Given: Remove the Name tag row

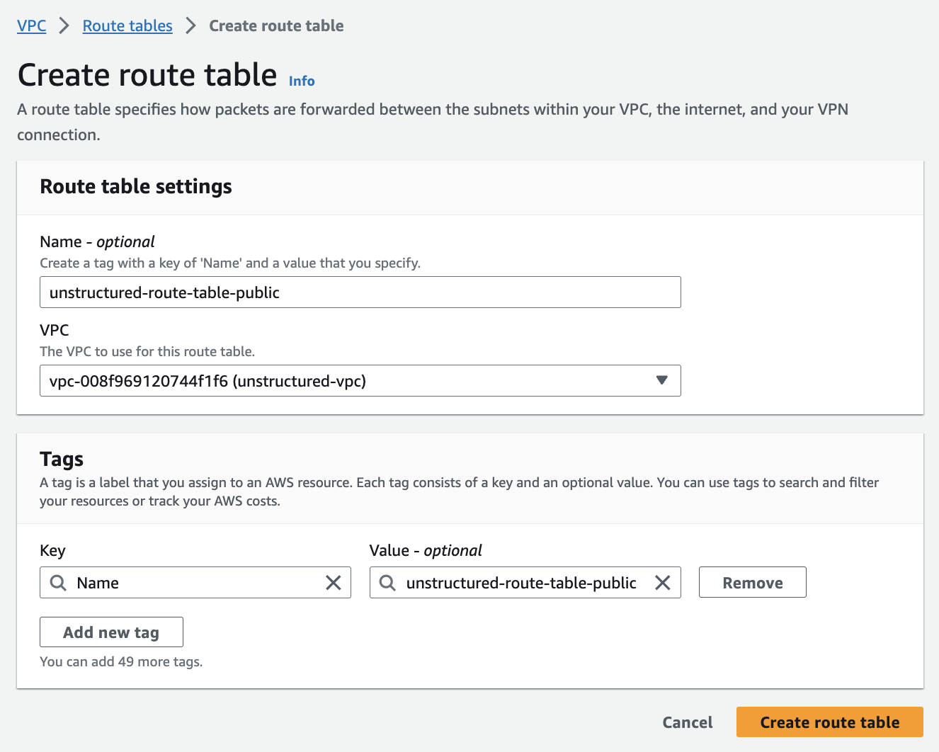Looking at the screenshot, I should [752, 582].
